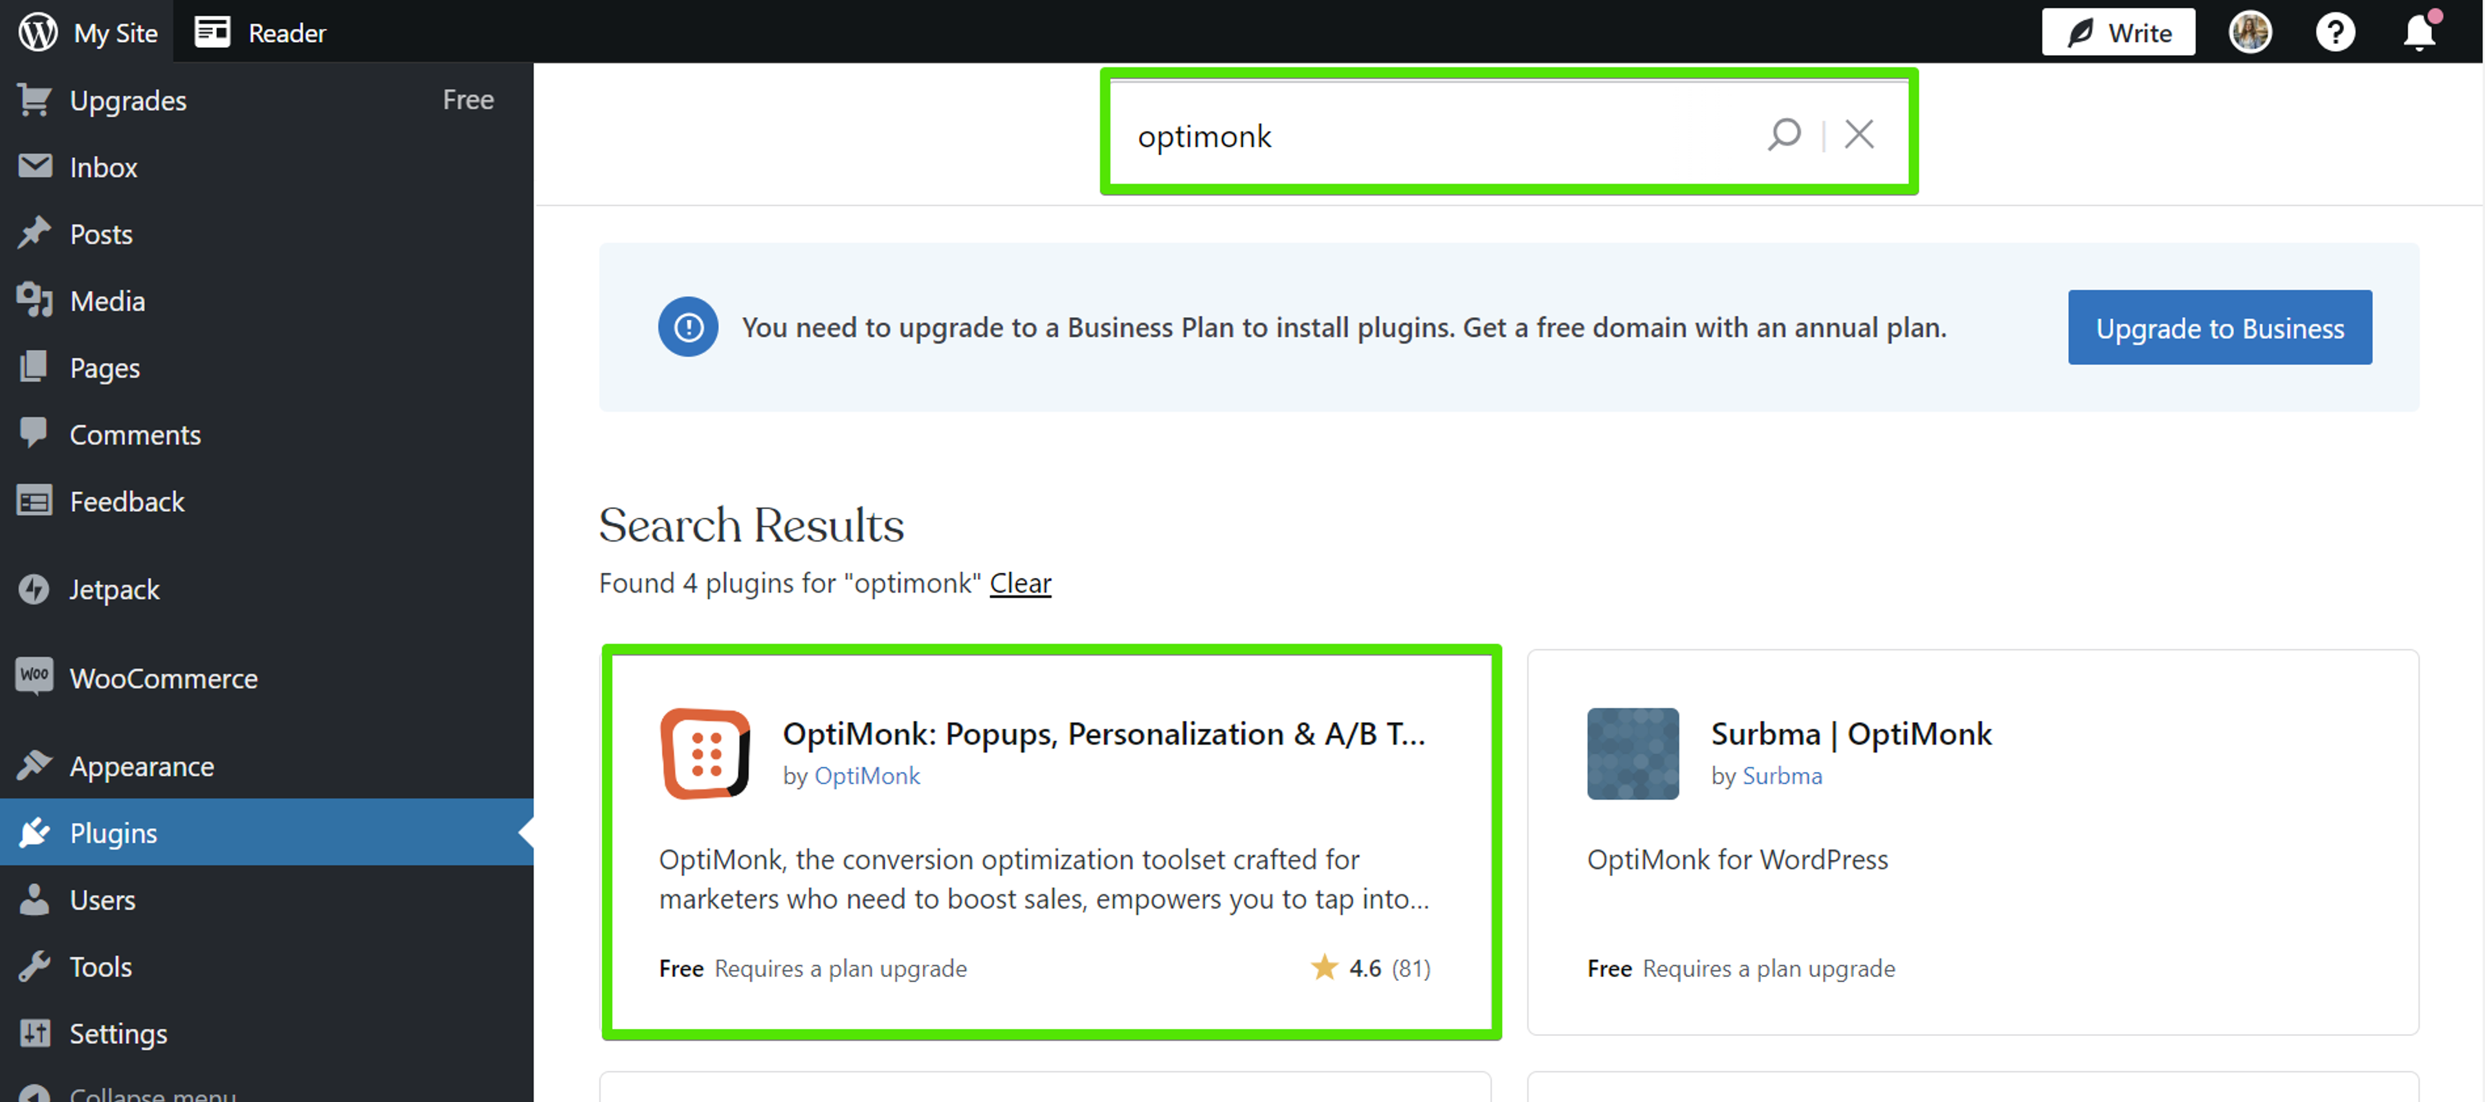Open OptiMonk author link

pos(867,775)
